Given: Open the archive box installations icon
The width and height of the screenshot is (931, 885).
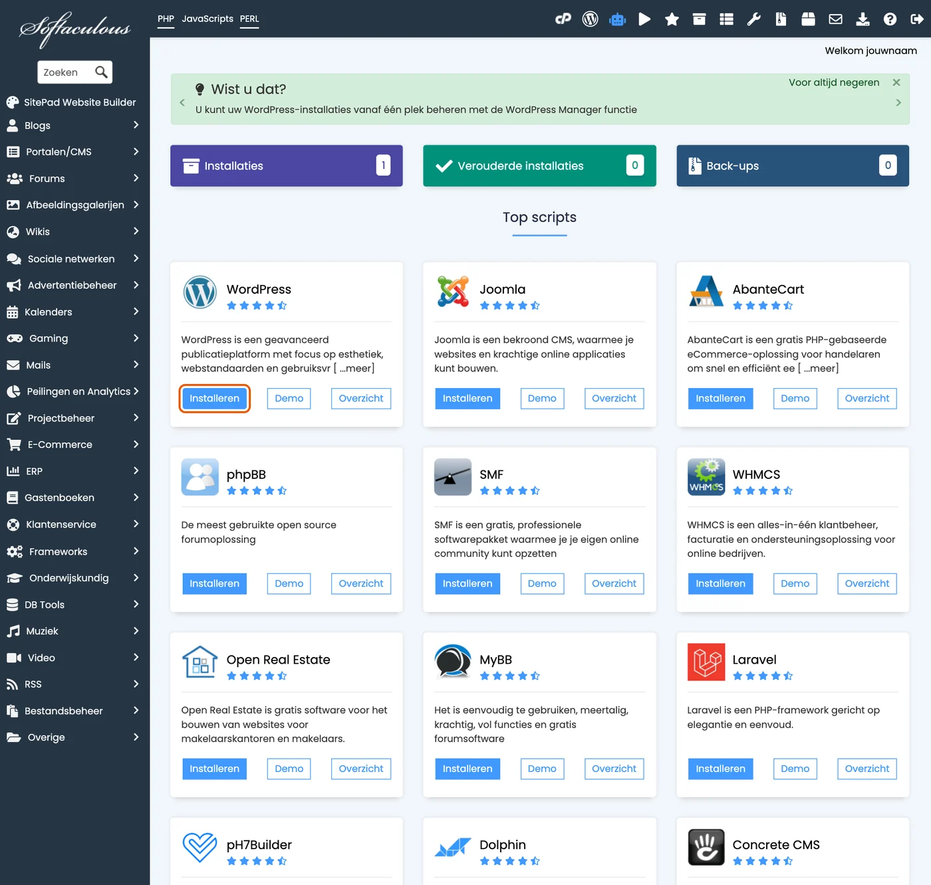Looking at the screenshot, I should [x=699, y=19].
